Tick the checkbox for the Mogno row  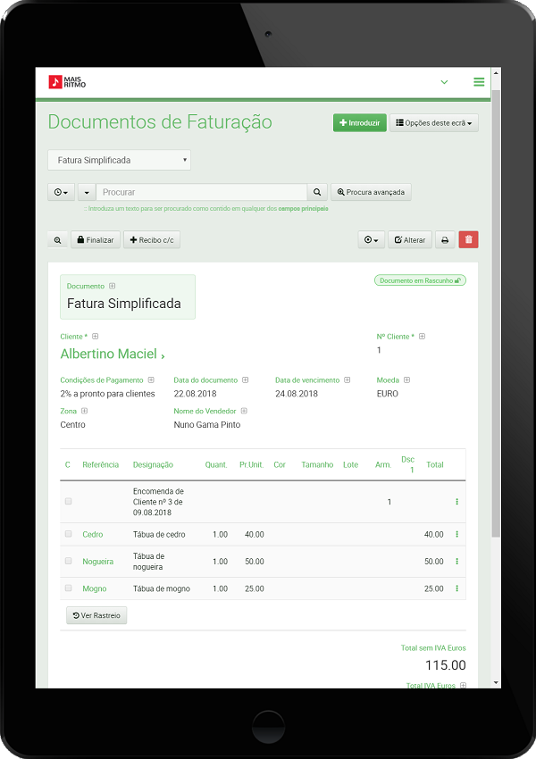point(68,588)
